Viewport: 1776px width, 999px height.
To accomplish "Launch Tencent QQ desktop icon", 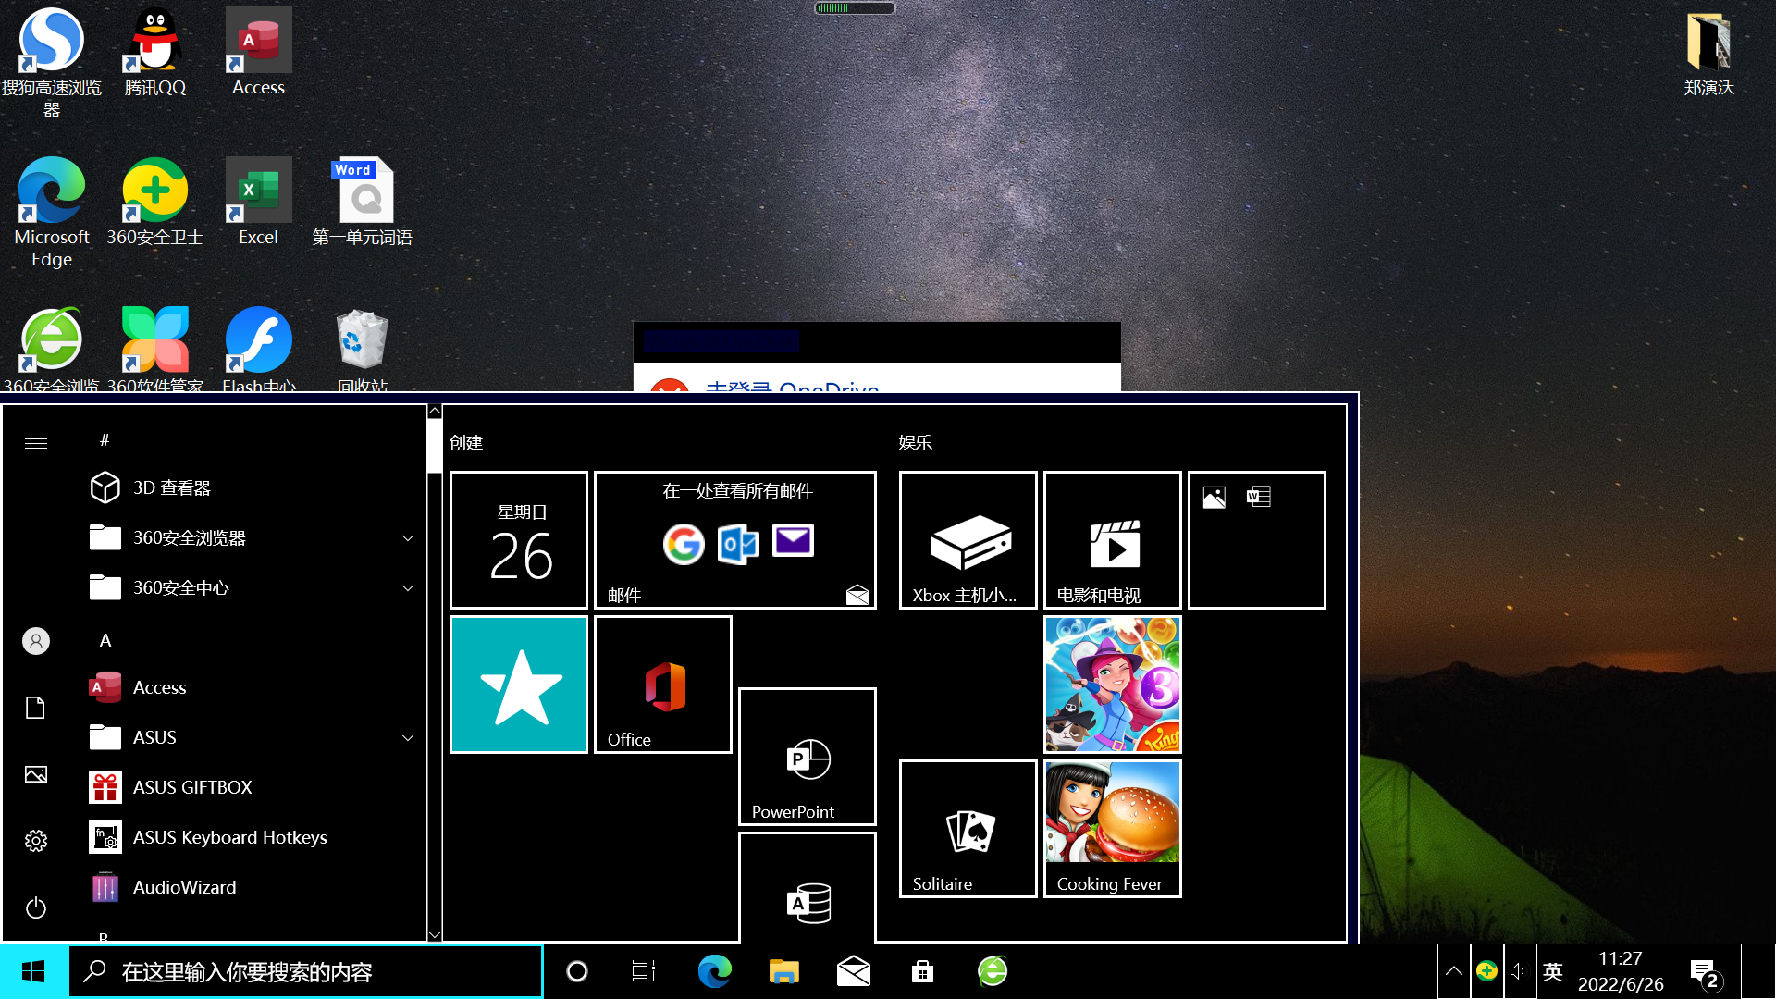I will (155, 52).
